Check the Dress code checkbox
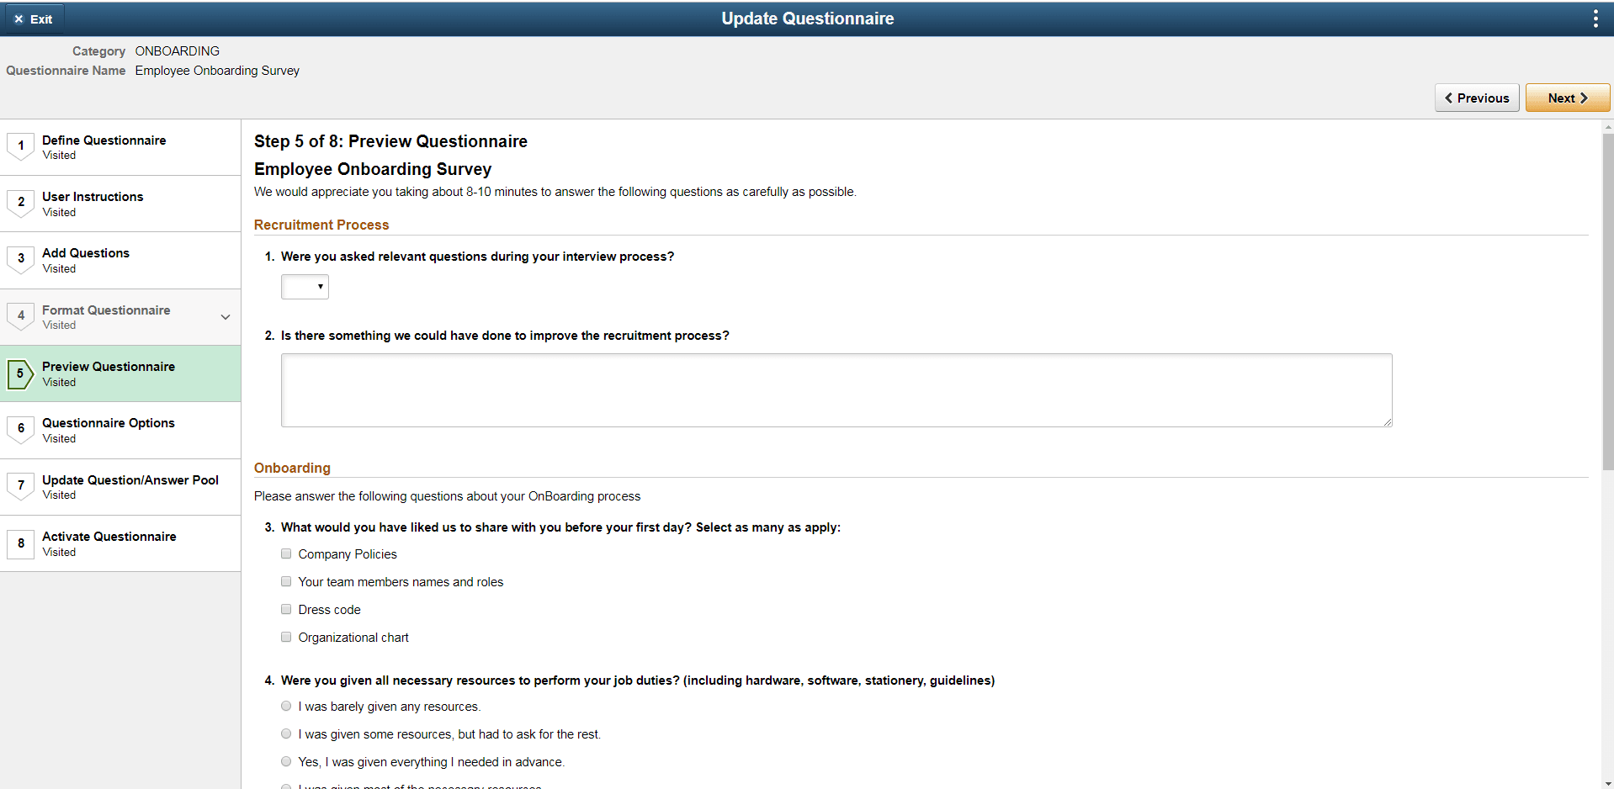The height and width of the screenshot is (789, 1614). click(286, 609)
